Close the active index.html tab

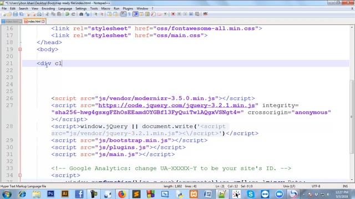43,22
